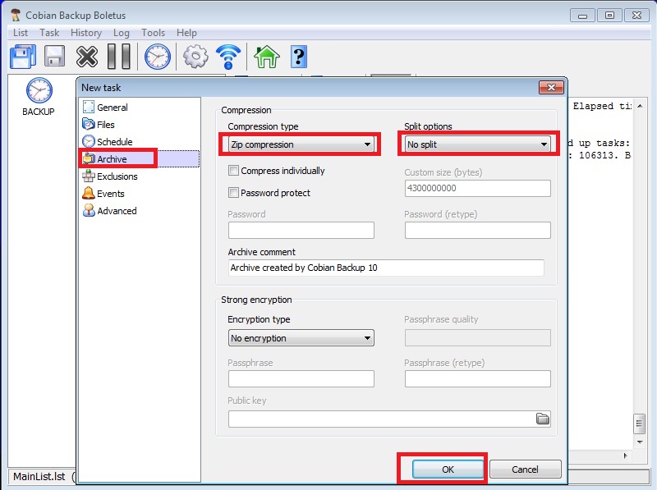The image size is (657, 490).
Task: Click the log pane scroll down arrow
Action: 640,442
